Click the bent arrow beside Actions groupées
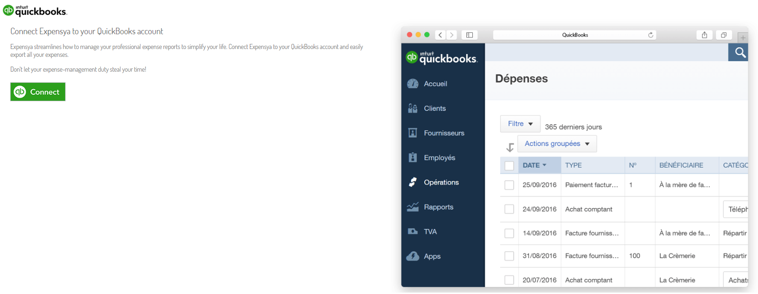The height and width of the screenshot is (294, 758). pyautogui.click(x=510, y=147)
